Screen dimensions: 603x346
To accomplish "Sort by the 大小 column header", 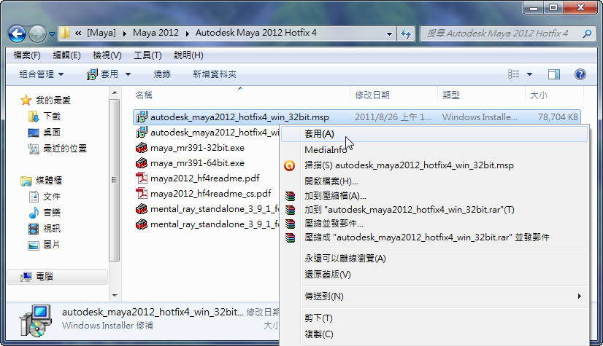I will 539,95.
